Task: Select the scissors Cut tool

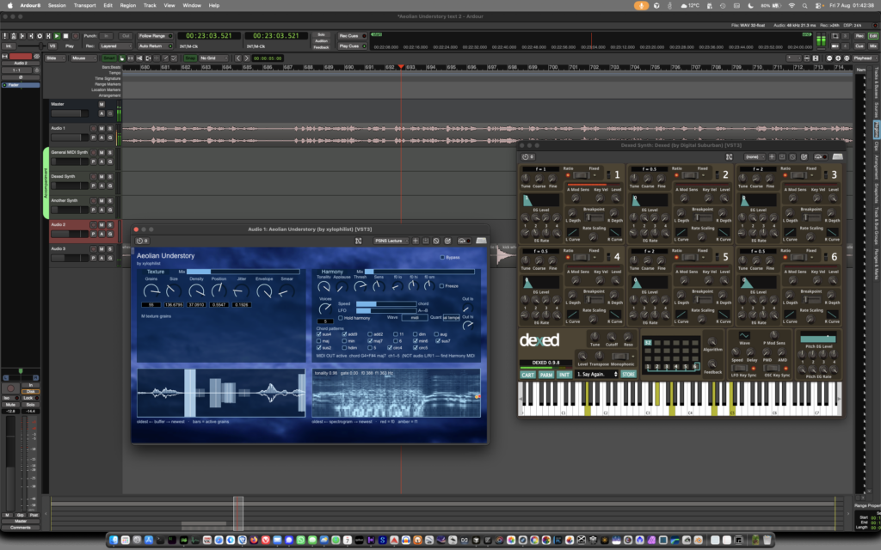Action: pyautogui.click(x=139, y=58)
